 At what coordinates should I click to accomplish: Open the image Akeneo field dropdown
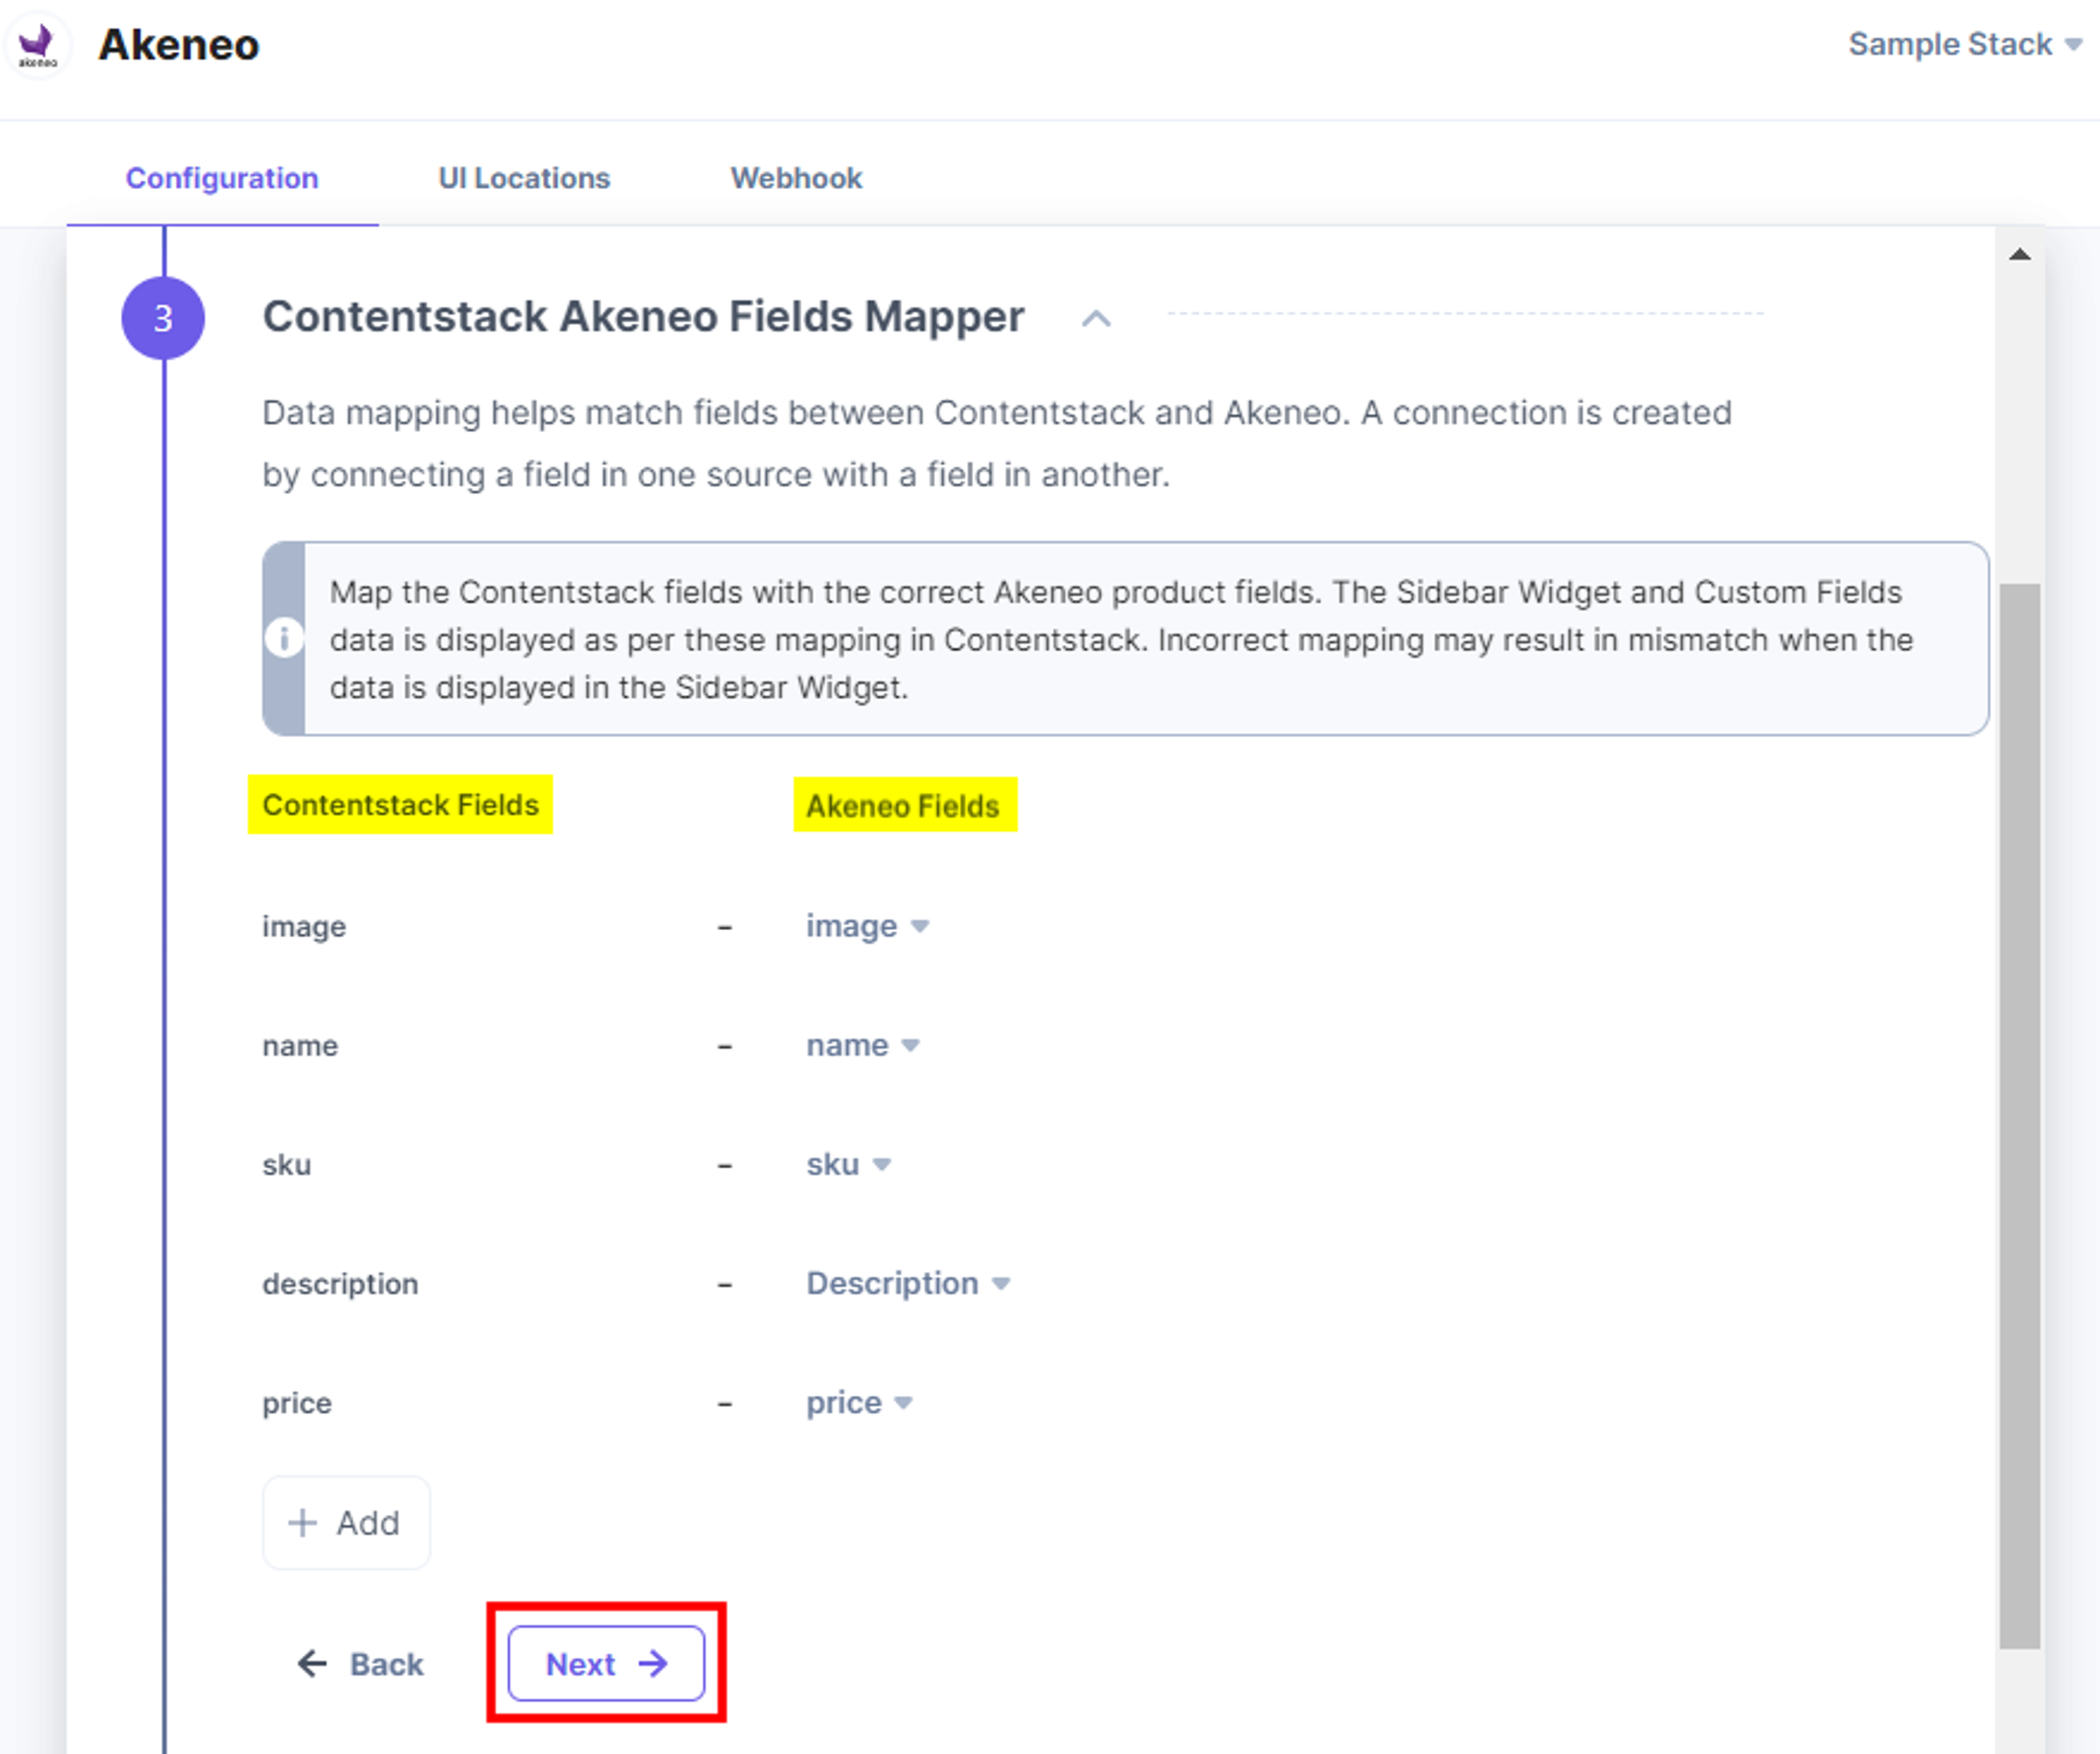(867, 926)
